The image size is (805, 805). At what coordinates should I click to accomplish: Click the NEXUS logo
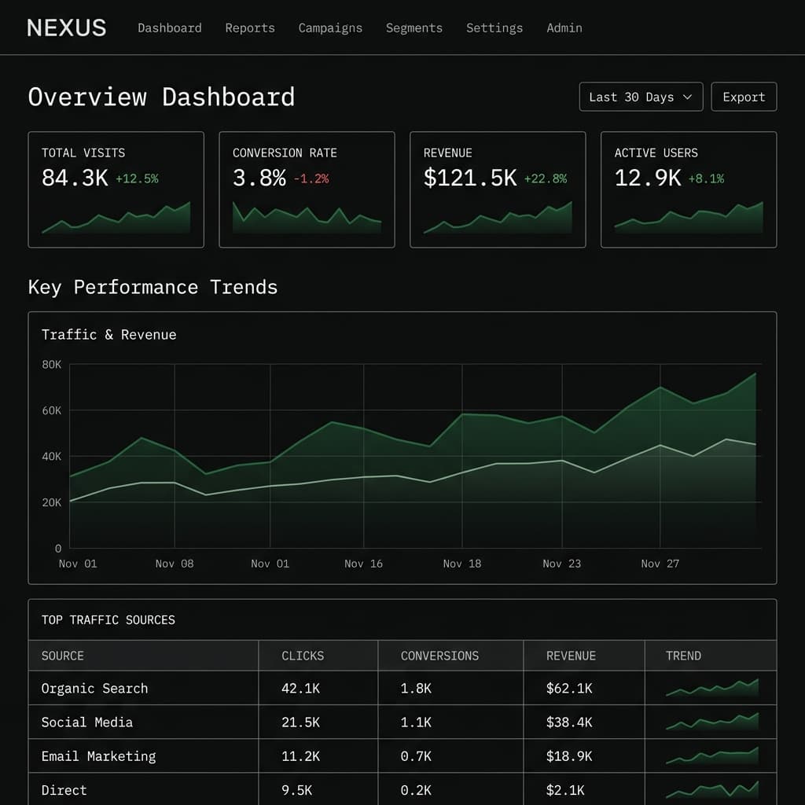tap(67, 28)
